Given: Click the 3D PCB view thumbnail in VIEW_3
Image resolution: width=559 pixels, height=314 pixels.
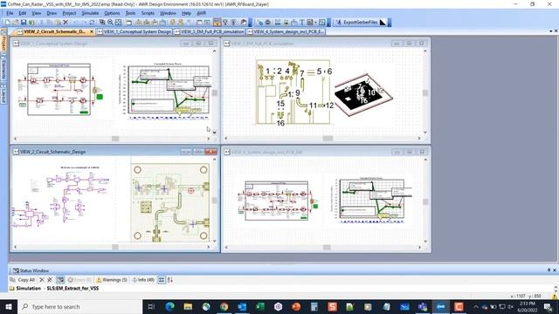Looking at the screenshot, I should click(363, 94).
